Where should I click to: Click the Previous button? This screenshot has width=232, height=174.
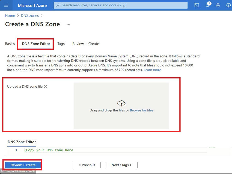point(87,165)
